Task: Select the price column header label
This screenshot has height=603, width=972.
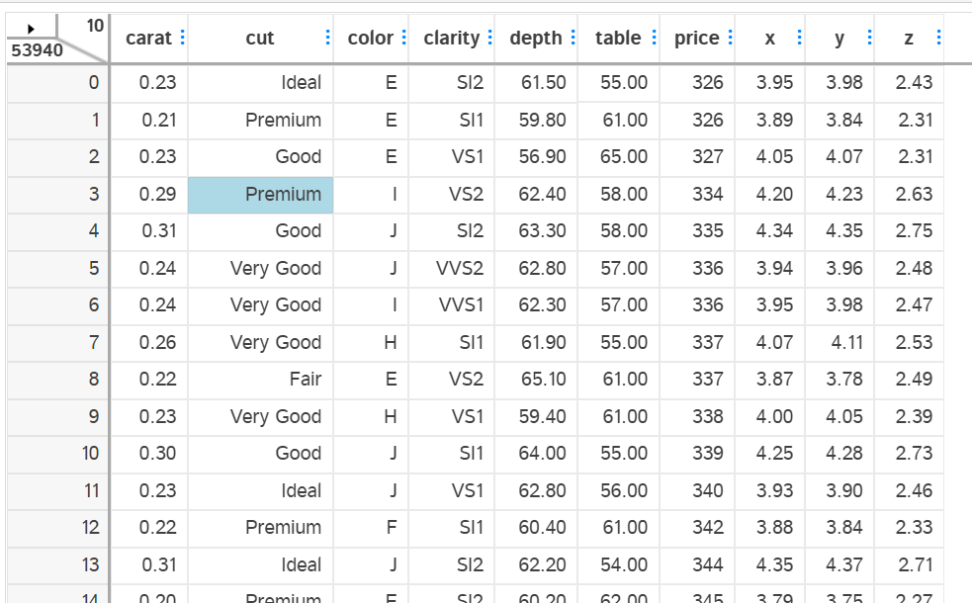Action: coord(696,39)
